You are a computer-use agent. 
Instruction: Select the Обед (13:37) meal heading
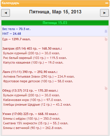pos(30,90)
